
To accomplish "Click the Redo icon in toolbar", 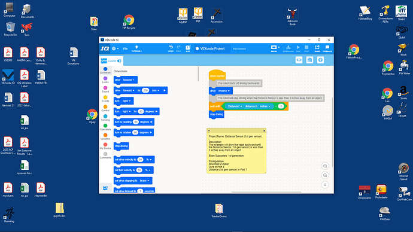I will [x=178, y=48].
